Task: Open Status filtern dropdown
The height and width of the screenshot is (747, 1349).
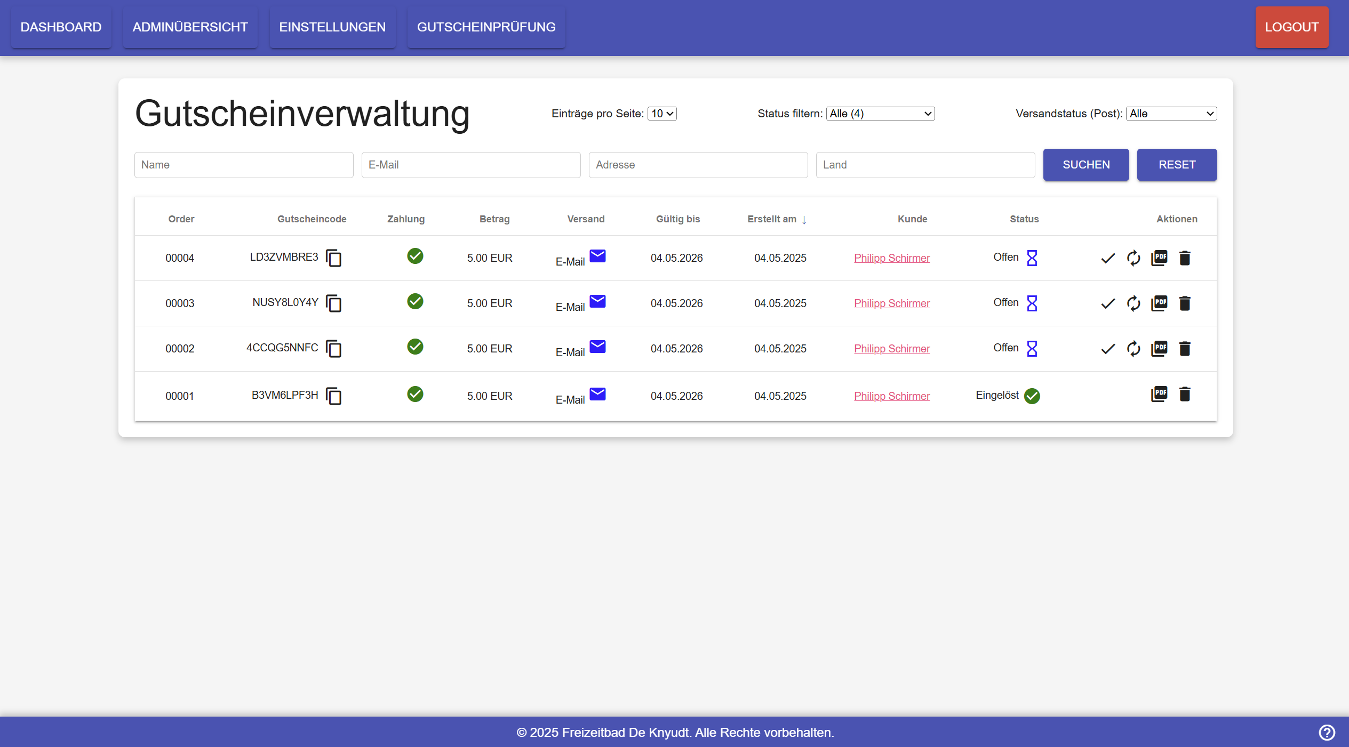Action: [880, 114]
